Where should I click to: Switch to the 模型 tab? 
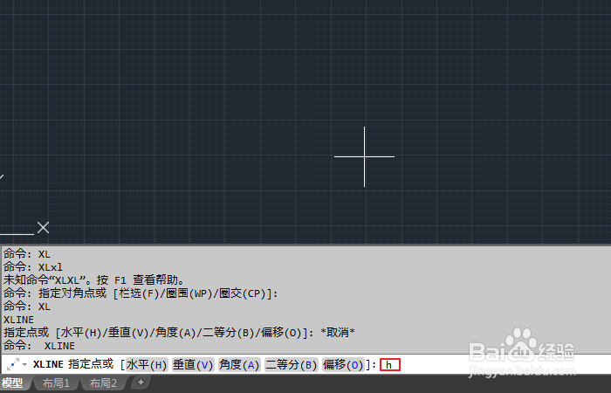[14, 383]
